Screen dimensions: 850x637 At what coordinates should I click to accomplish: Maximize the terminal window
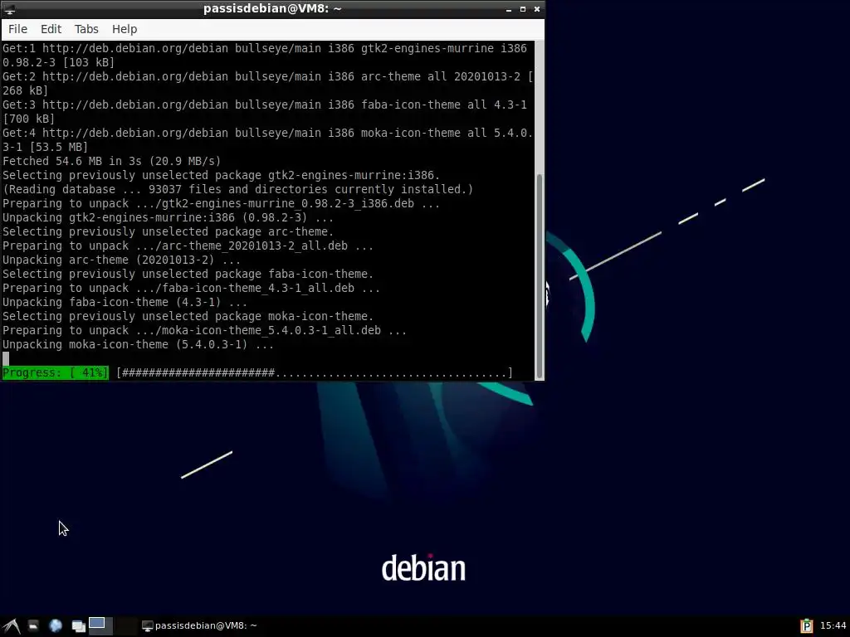pyautogui.click(x=523, y=9)
